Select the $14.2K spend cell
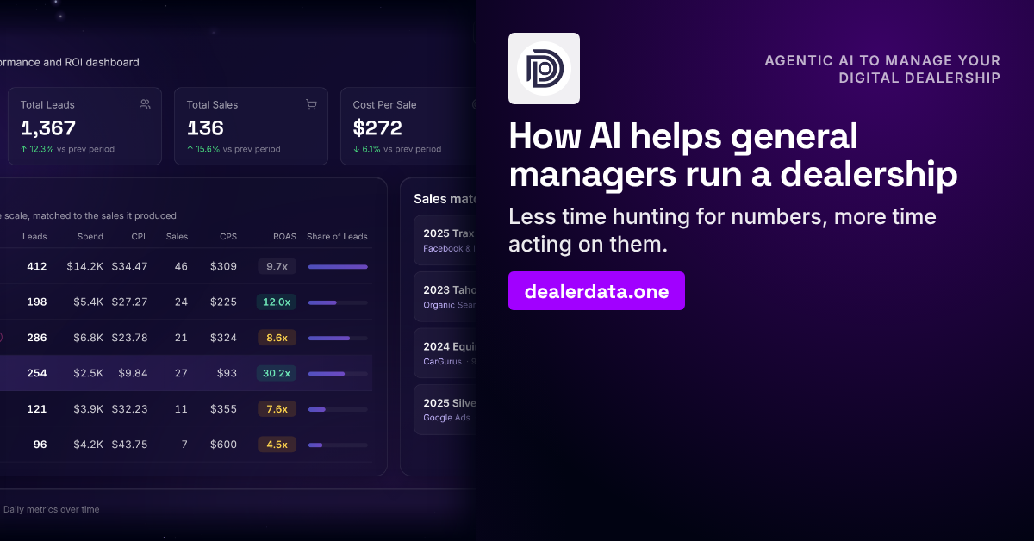The height and width of the screenshot is (541, 1034). point(85,267)
